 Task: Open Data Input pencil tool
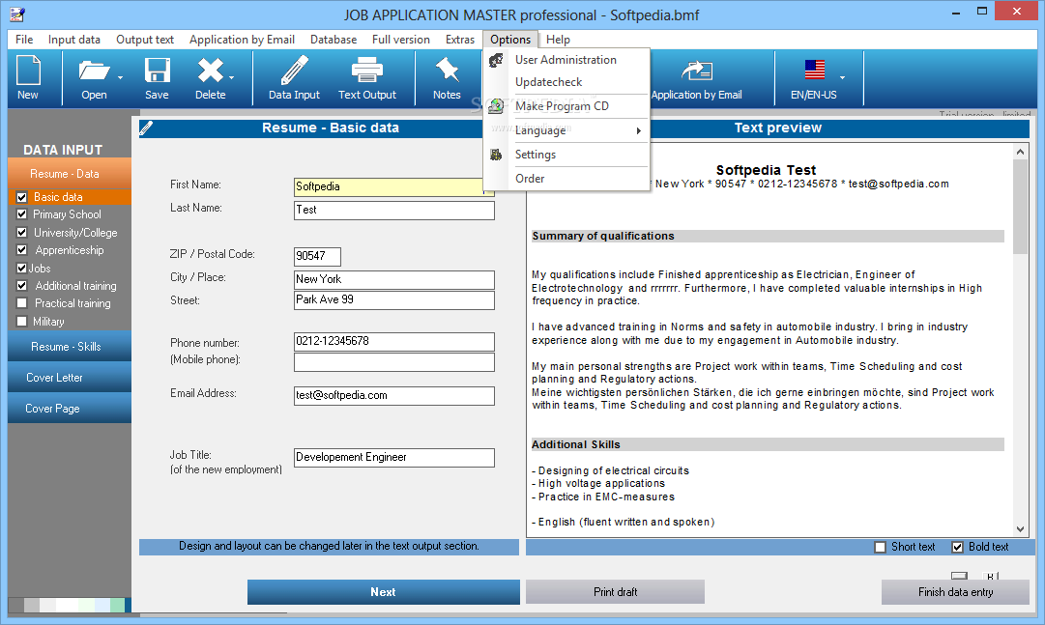pyautogui.click(x=294, y=71)
